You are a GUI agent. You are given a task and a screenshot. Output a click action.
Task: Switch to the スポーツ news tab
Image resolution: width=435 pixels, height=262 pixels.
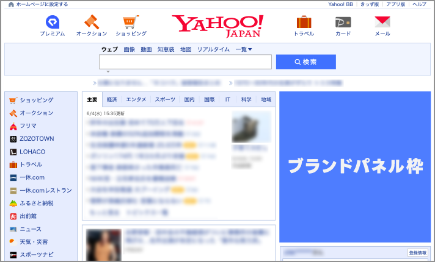click(165, 99)
